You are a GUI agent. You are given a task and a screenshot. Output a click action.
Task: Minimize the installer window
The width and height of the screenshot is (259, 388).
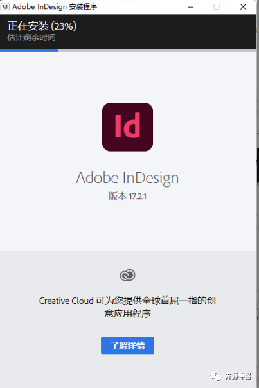(x=190, y=7)
